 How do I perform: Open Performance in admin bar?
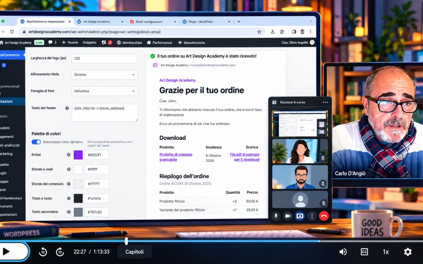(x=159, y=43)
